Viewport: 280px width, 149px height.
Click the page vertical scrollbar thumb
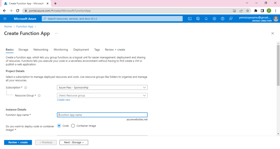[x=278, y=65]
